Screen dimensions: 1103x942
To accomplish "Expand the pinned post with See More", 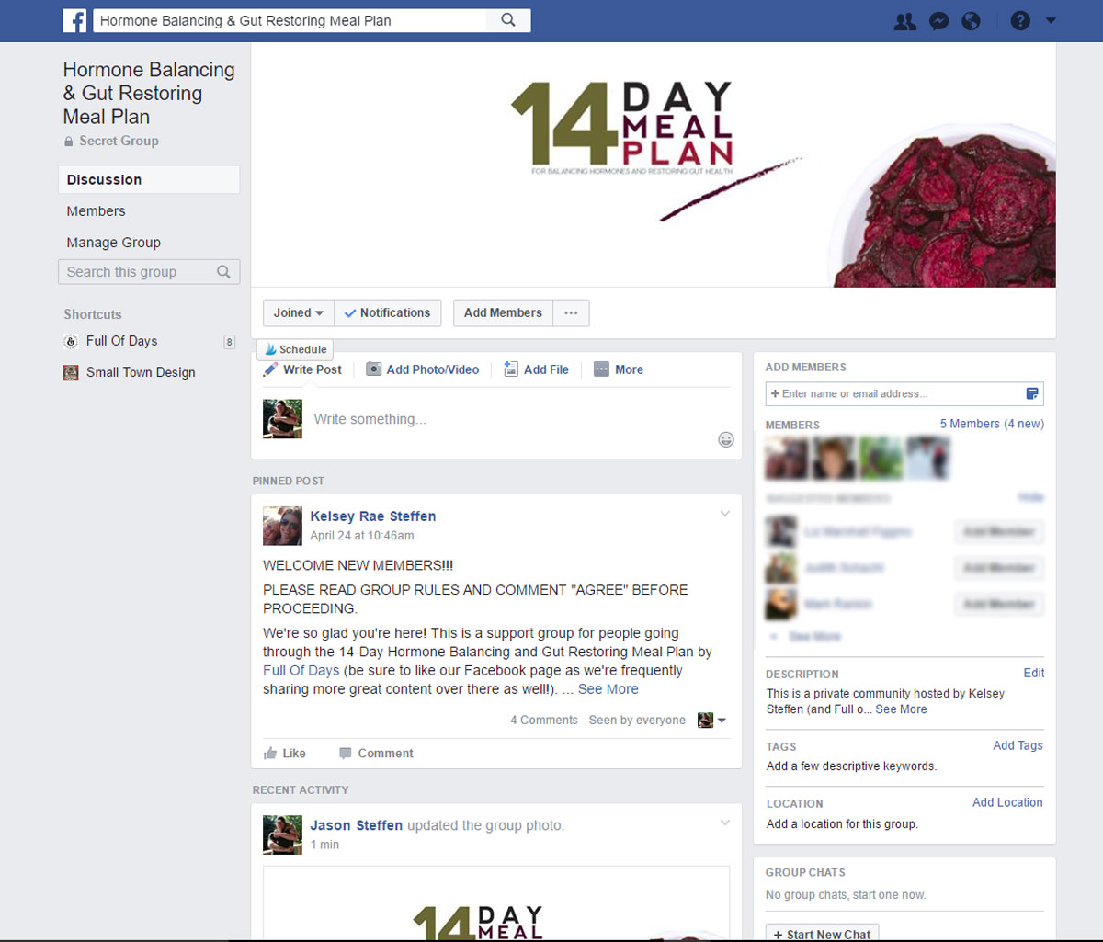I will tap(608, 688).
